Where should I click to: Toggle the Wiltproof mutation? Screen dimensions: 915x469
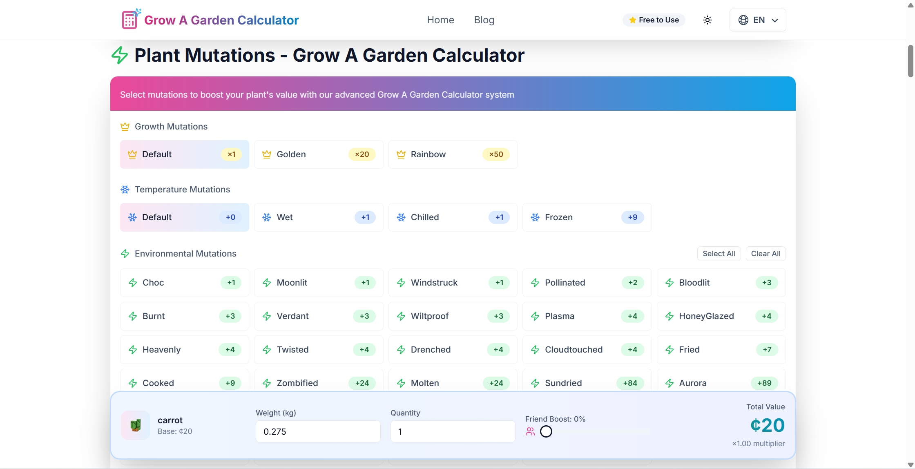click(x=453, y=316)
